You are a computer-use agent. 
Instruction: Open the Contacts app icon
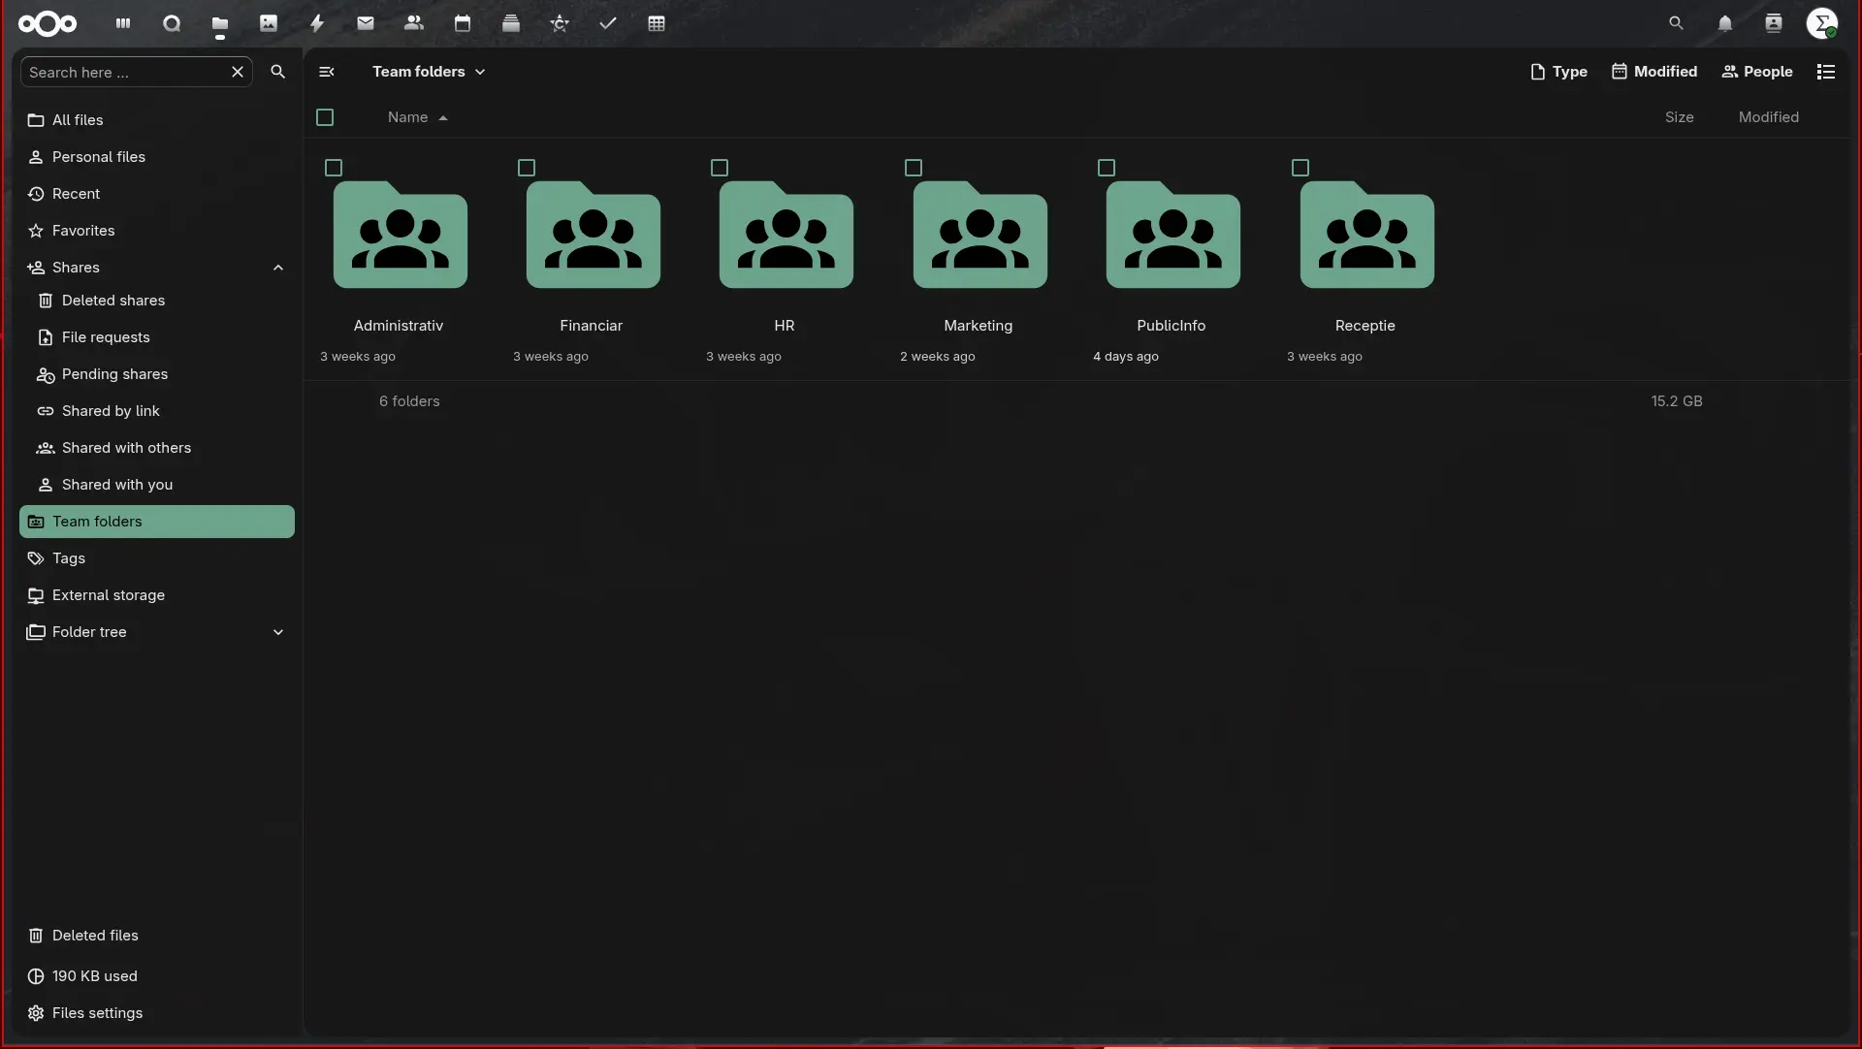pyautogui.click(x=414, y=23)
